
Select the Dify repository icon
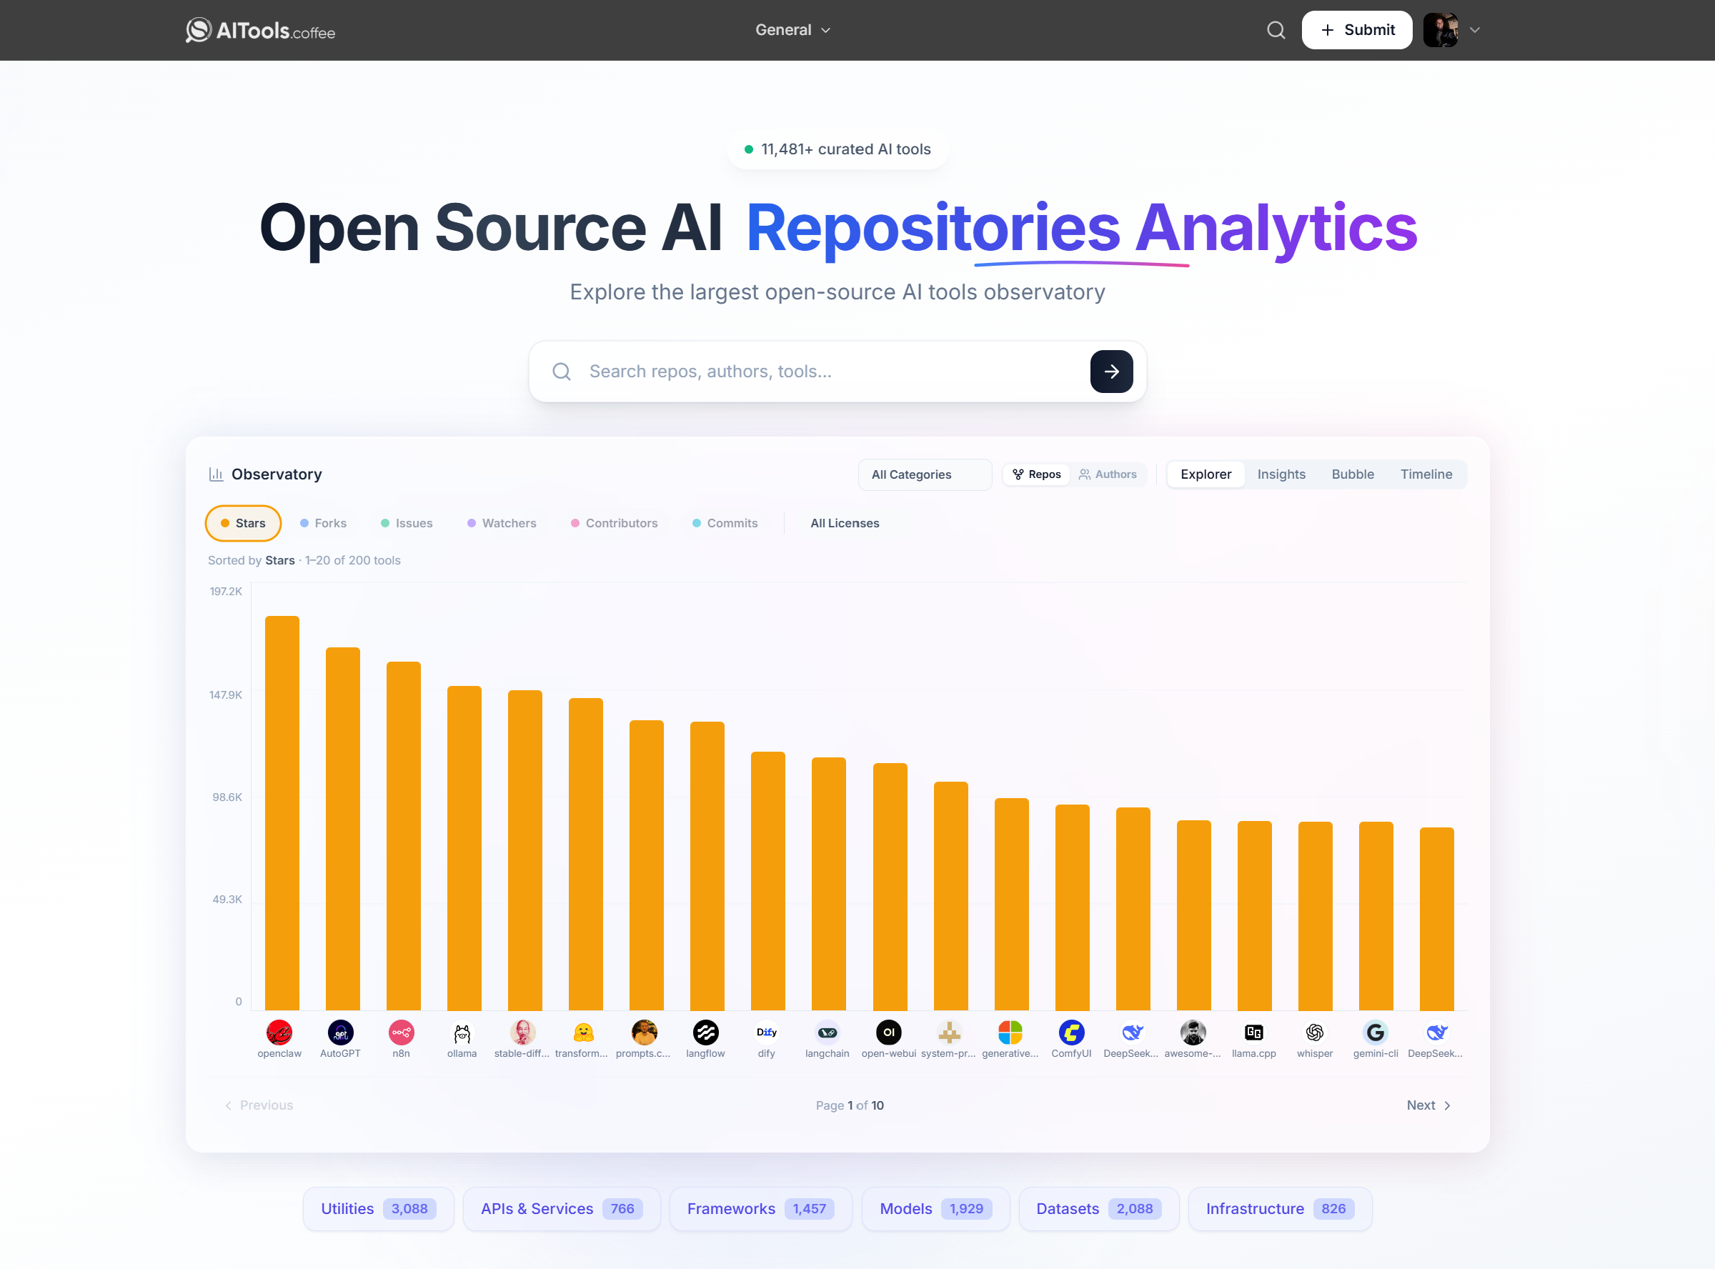[x=766, y=1032]
